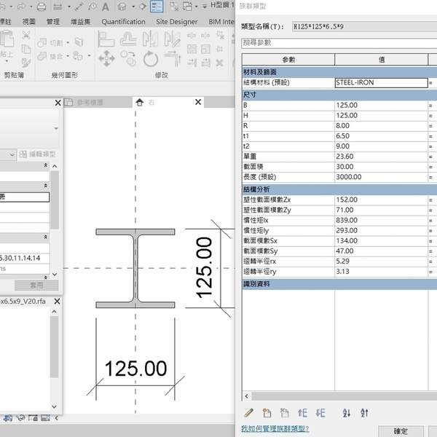Click the move tool with four arrows
Image resolution: width=437 pixels, height=437 pixels.
point(106,58)
